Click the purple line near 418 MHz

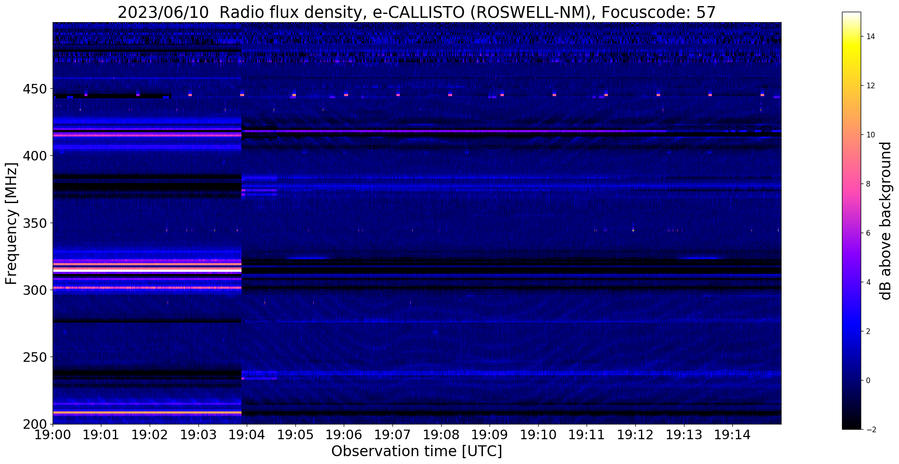coord(455,131)
